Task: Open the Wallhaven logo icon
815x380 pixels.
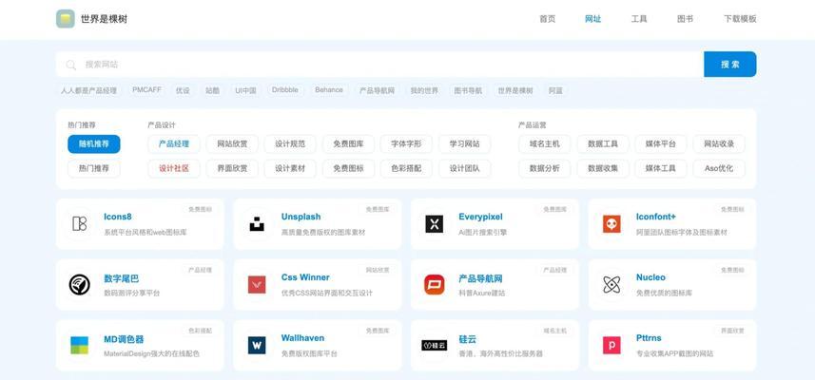Action: click(257, 345)
